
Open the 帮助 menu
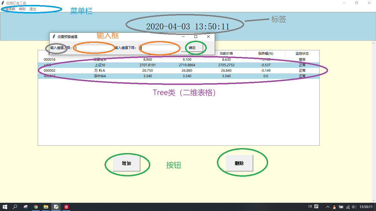click(x=22, y=9)
